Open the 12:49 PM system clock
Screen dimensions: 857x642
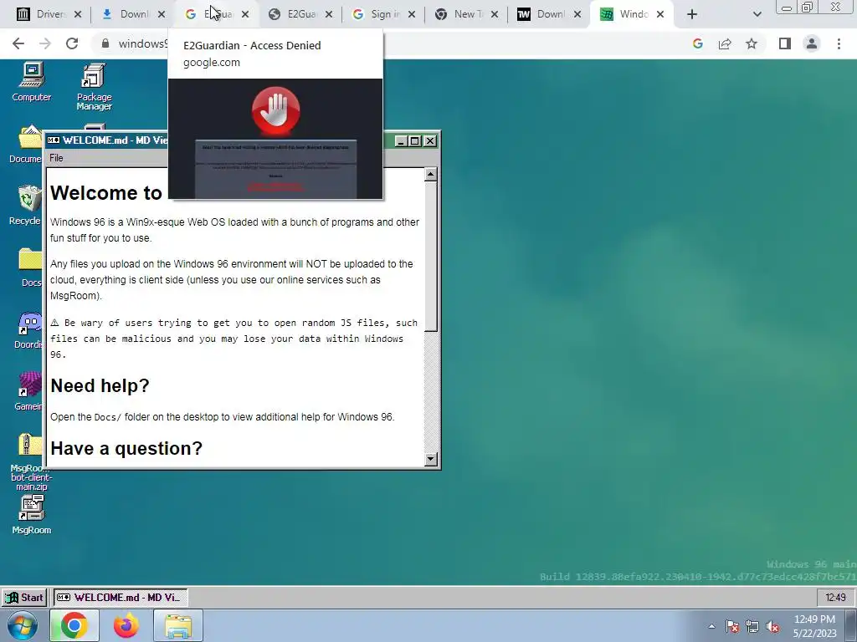coord(814,626)
